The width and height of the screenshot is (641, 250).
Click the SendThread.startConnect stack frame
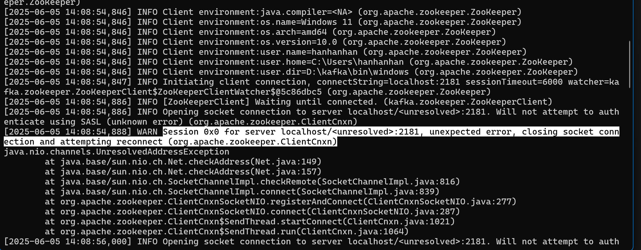(x=250, y=222)
